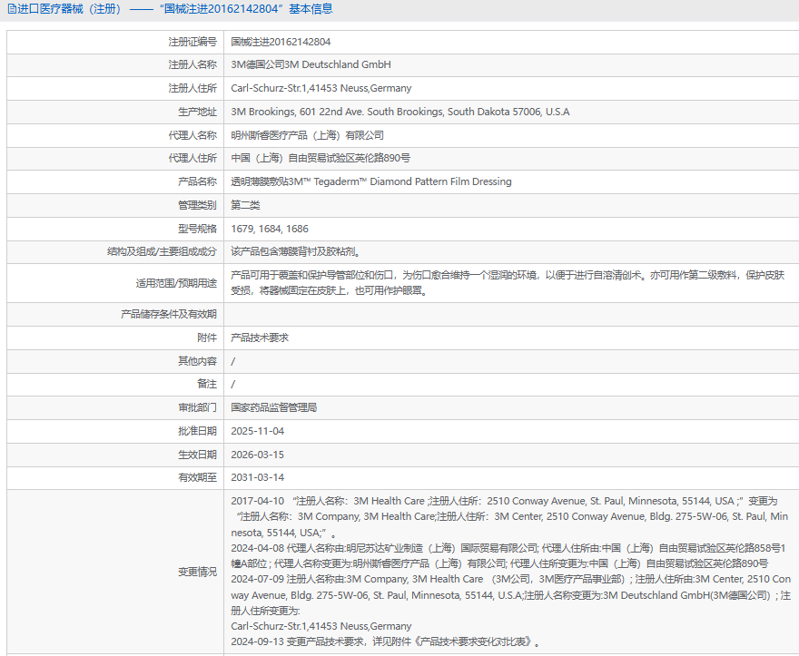Click the 注册人住所 label cell
This screenshot has height=656, width=799.
coord(115,88)
